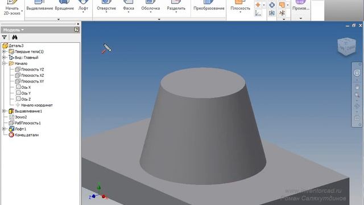Screen dimensions: 364x205
Task: Activate the orbit tool in navigation bar
Action: click(x=357, y=106)
